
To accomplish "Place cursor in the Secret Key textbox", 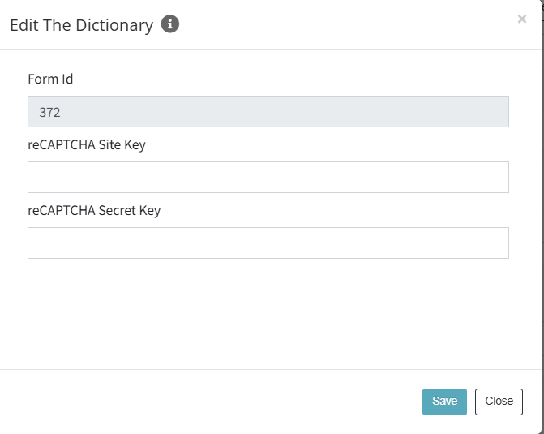I will pyautogui.click(x=268, y=243).
